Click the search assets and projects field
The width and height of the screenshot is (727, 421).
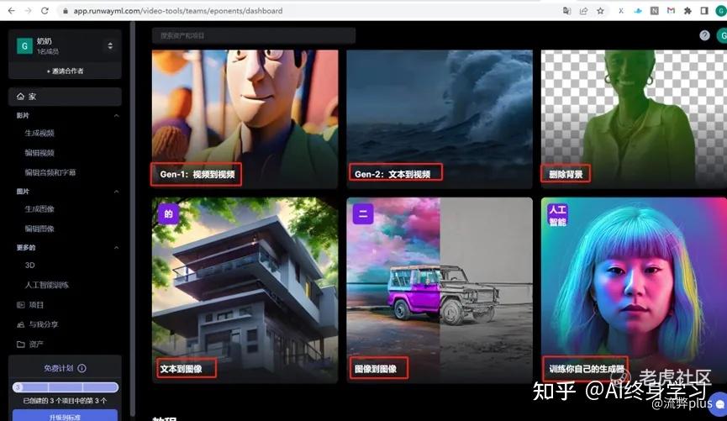coord(254,35)
